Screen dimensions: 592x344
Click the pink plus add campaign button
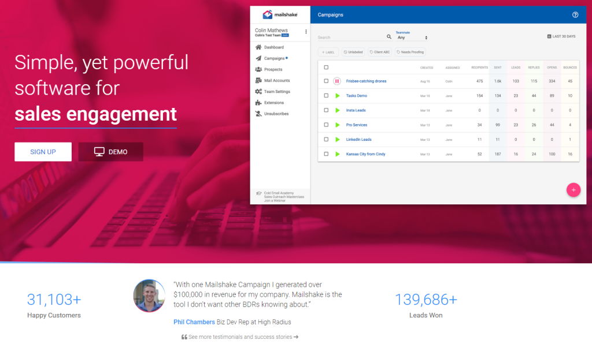click(573, 190)
